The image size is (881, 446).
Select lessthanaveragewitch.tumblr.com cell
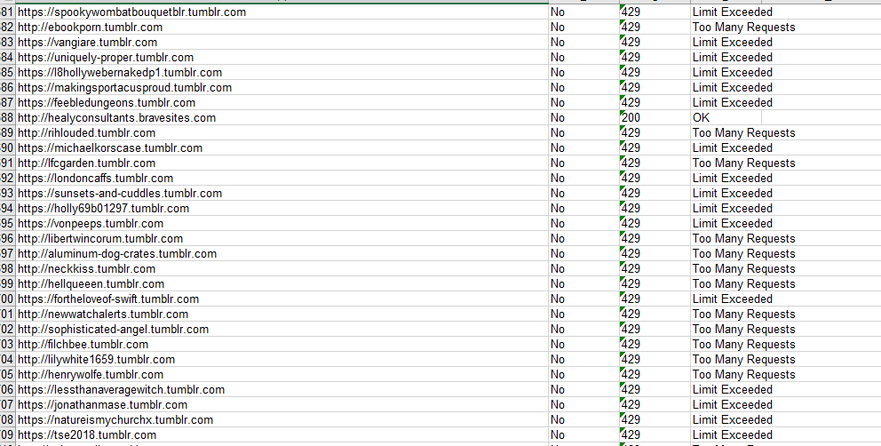pos(282,390)
